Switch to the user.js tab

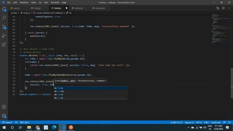coord(16,8)
